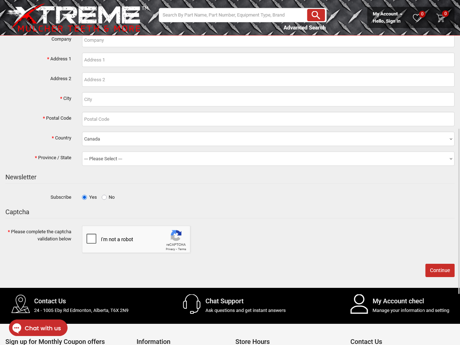
Task: Open the Country dropdown showing Canada
Action: (x=268, y=139)
